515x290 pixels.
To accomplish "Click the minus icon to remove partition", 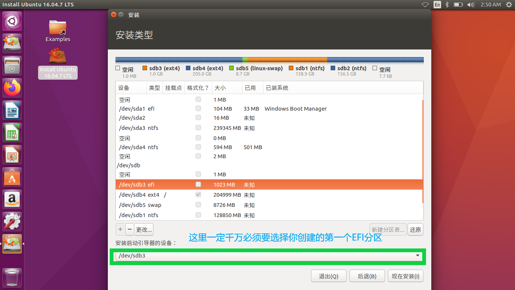I will pos(129,229).
